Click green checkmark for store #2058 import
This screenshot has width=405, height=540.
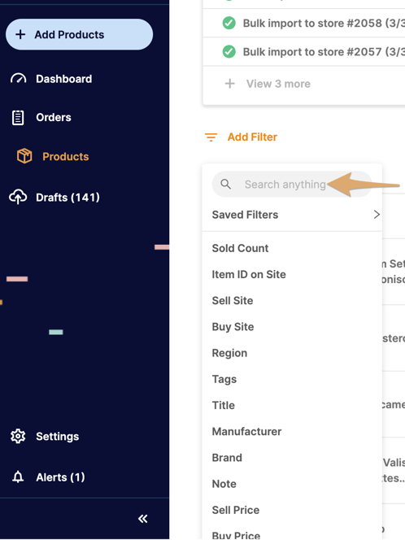point(229,23)
